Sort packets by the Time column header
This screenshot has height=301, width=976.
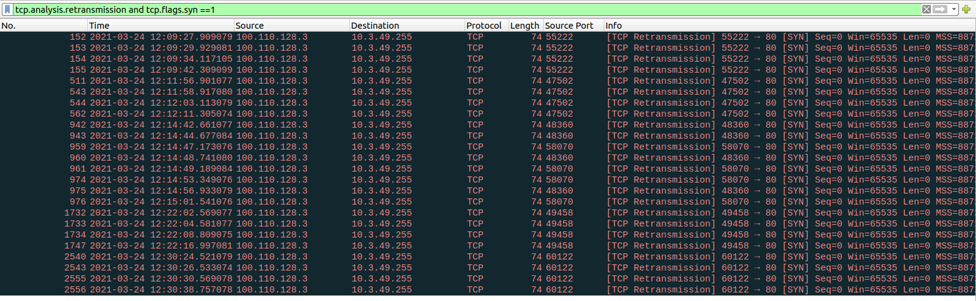(x=160, y=26)
